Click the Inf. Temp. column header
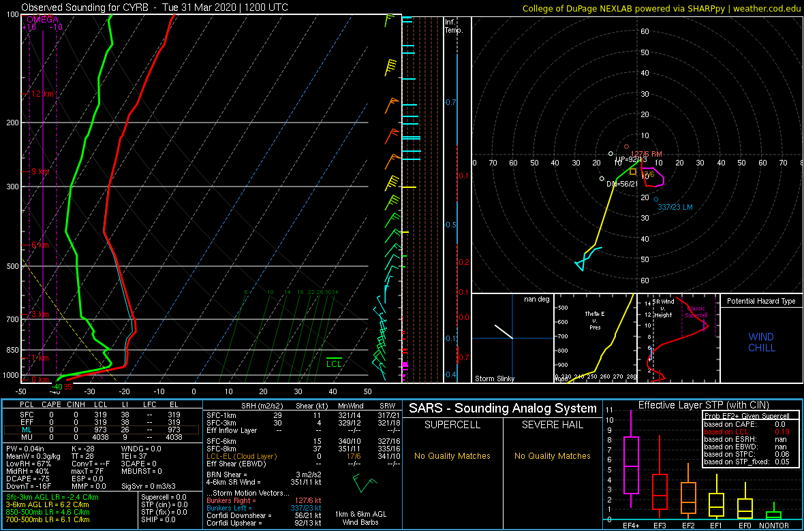This screenshot has height=531, width=804. point(454,26)
